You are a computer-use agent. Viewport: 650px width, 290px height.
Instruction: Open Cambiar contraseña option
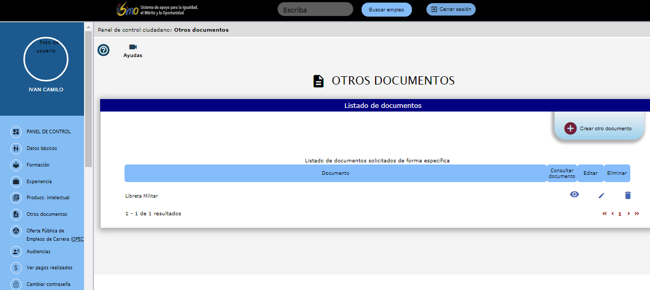coord(48,284)
